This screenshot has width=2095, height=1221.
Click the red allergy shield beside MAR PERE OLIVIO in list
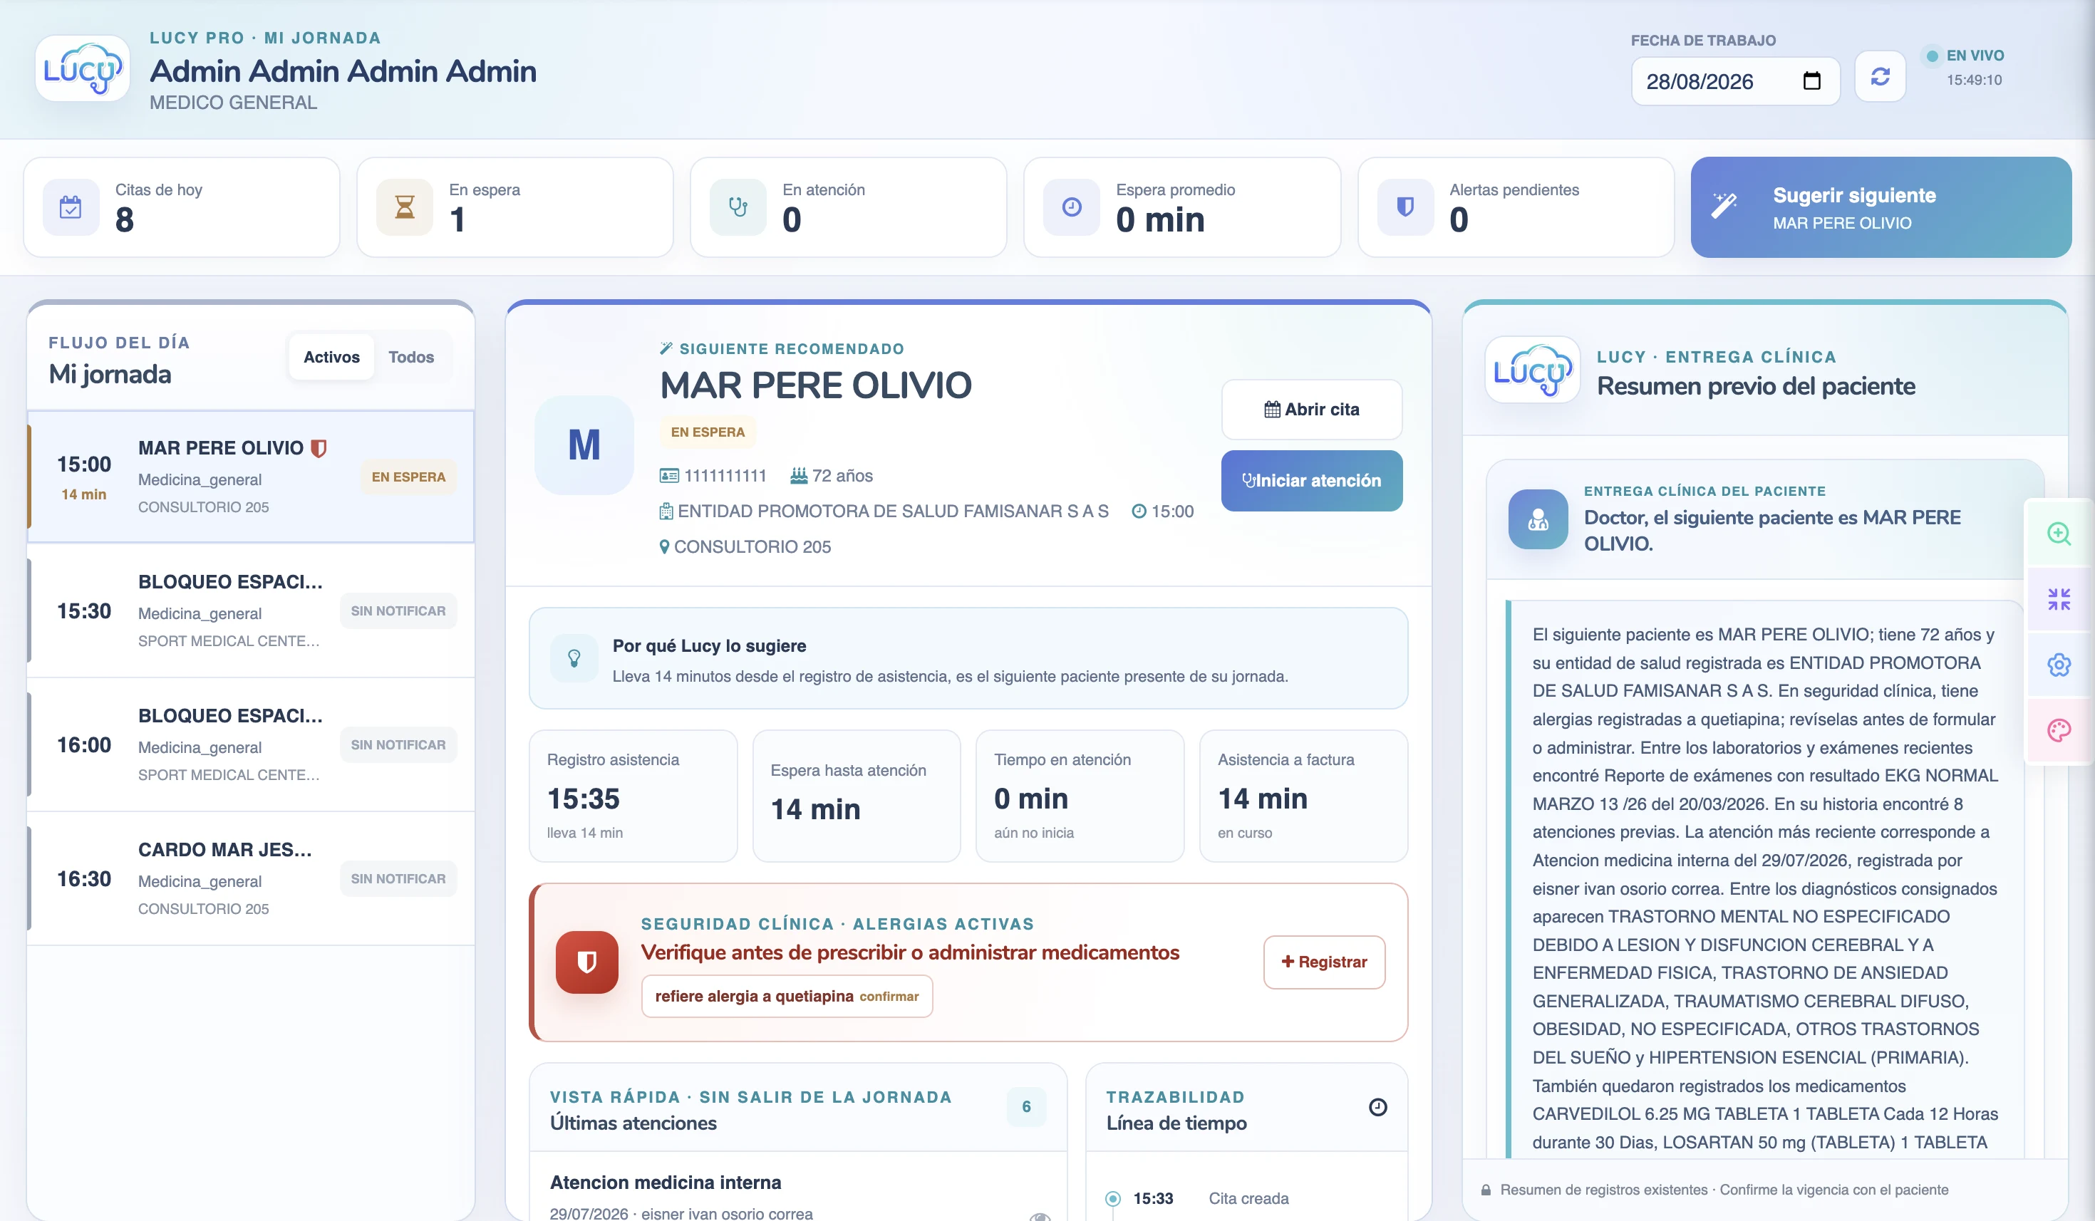319,448
